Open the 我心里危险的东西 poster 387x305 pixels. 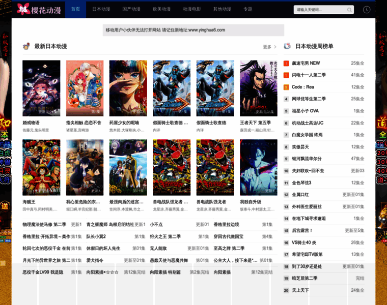click(85, 168)
